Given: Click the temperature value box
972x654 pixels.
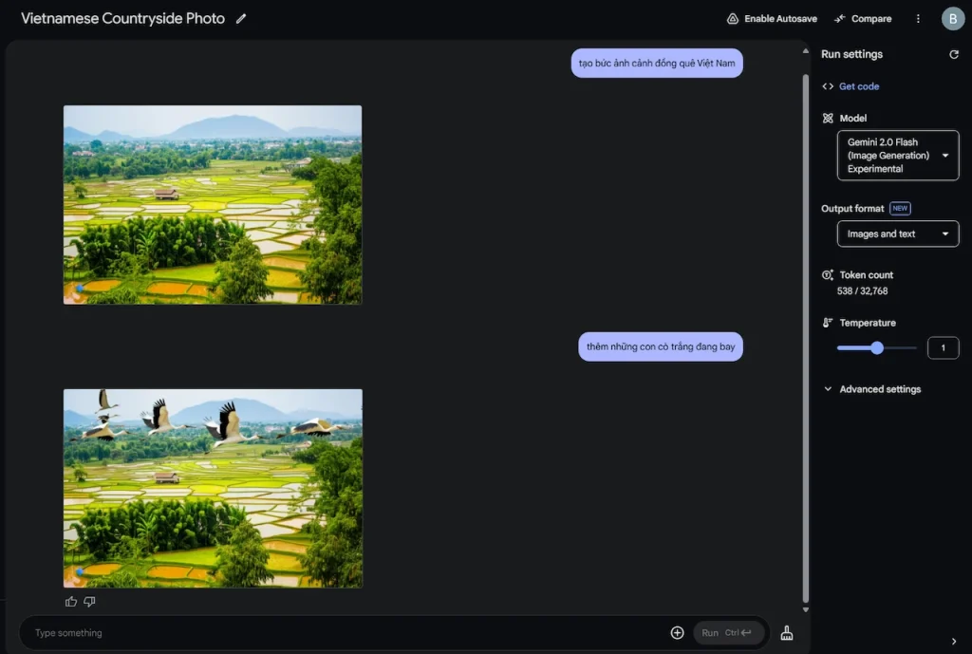Looking at the screenshot, I should 943,347.
